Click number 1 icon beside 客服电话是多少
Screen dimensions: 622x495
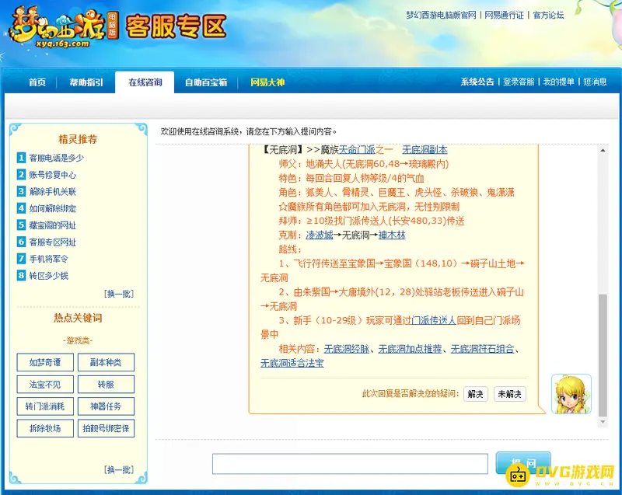pyautogui.click(x=21, y=158)
